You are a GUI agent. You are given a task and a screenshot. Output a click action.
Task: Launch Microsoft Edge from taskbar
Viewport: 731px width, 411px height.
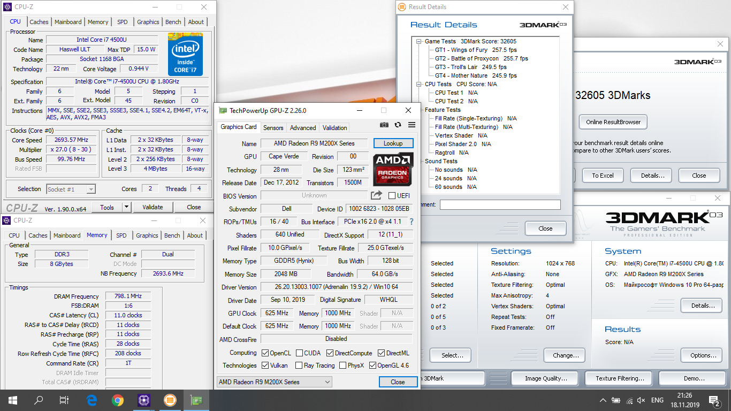click(92, 400)
